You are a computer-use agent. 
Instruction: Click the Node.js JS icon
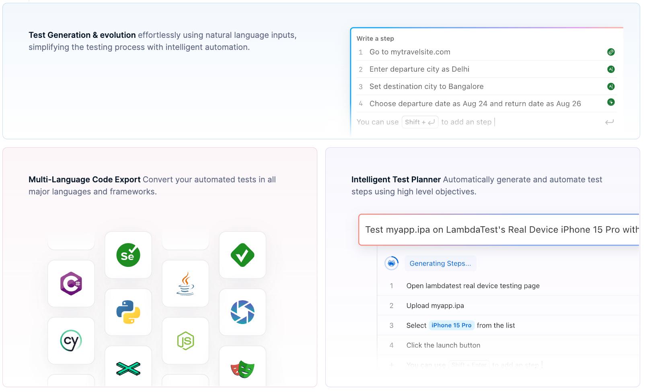point(185,340)
